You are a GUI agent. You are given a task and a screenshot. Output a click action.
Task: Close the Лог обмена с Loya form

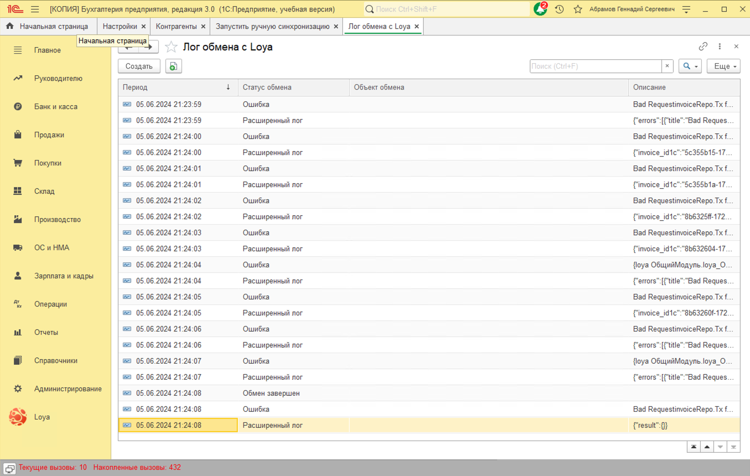(736, 46)
